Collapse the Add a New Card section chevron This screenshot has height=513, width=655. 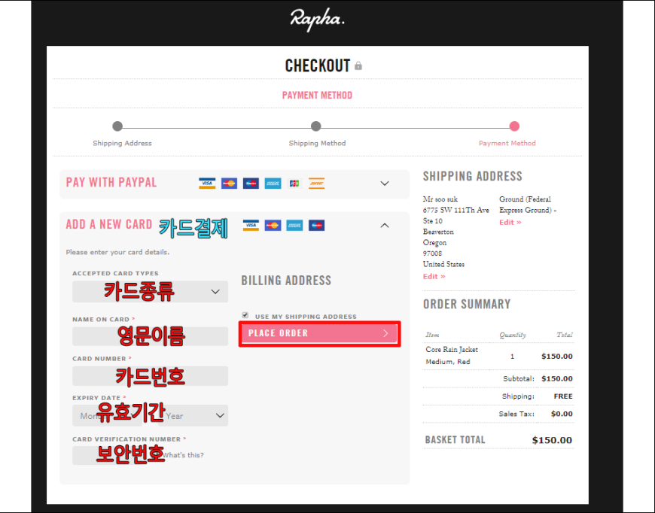(x=385, y=226)
